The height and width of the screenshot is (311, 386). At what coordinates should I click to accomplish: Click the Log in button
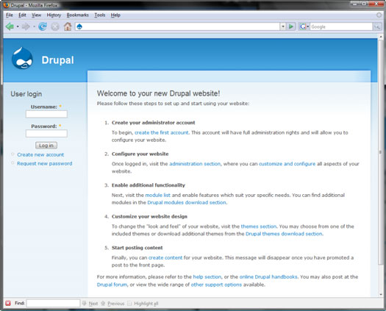coord(46,146)
